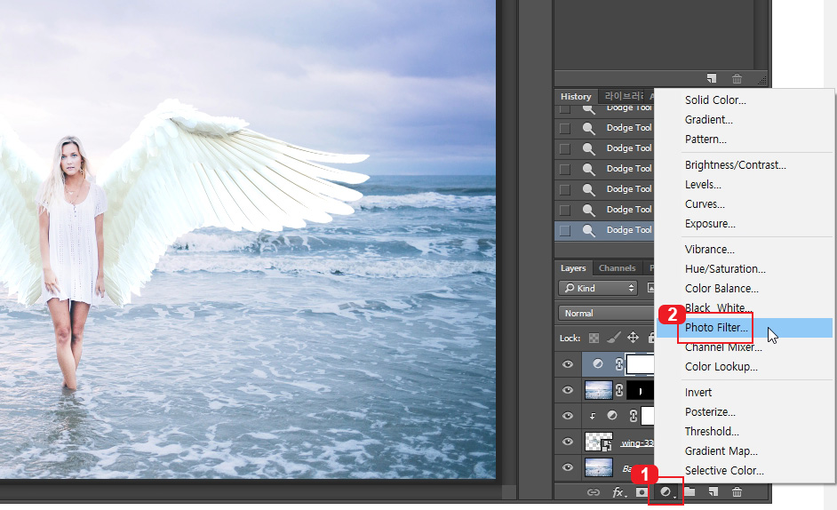Click the clipping arrow on the clipped adjustment layer
The width and height of the screenshot is (837, 510).
tap(593, 416)
